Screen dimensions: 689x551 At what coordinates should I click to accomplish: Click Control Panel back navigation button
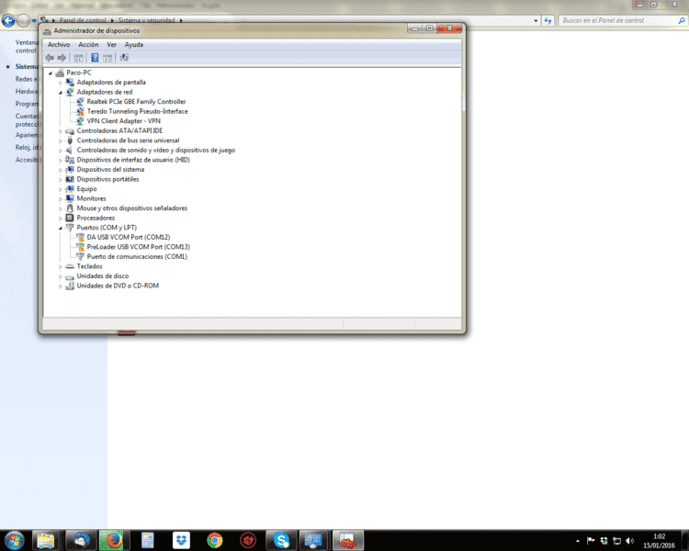click(8, 20)
